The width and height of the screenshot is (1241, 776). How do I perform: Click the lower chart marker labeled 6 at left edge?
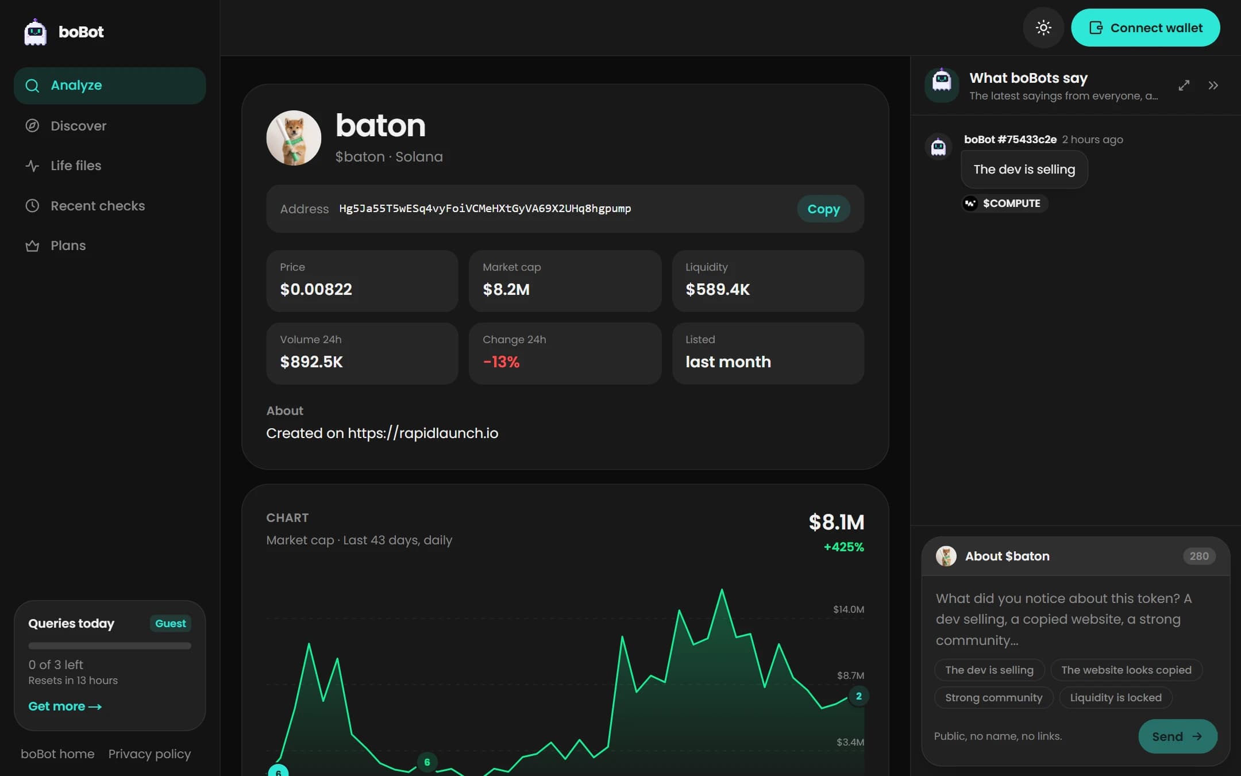coord(278,771)
